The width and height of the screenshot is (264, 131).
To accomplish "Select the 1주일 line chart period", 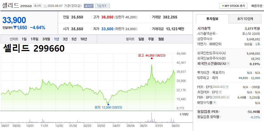I will coord(35,39).
